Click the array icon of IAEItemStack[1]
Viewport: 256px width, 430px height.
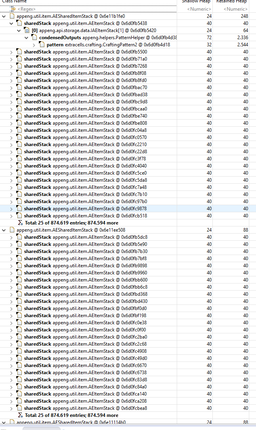coord(27,30)
